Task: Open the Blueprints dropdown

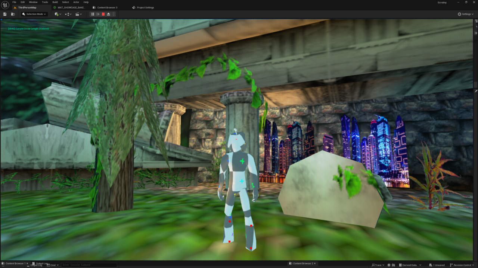Action: (68, 14)
